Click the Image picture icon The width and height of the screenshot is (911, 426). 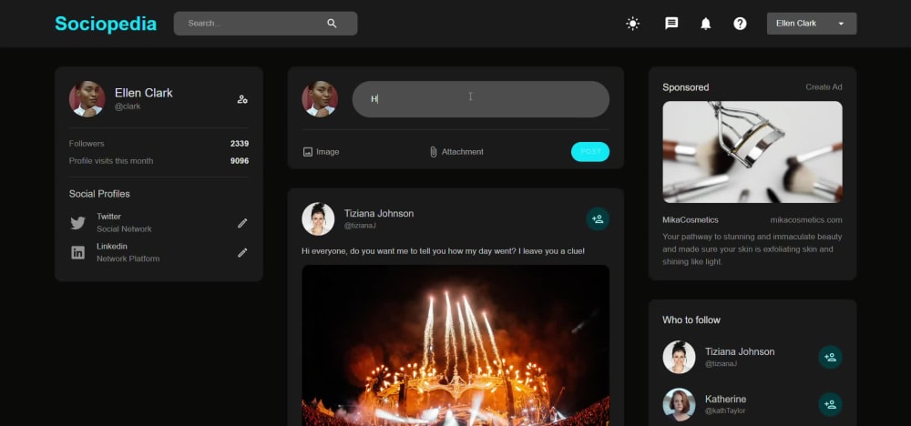pyautogui.click(x=308, y=152)
